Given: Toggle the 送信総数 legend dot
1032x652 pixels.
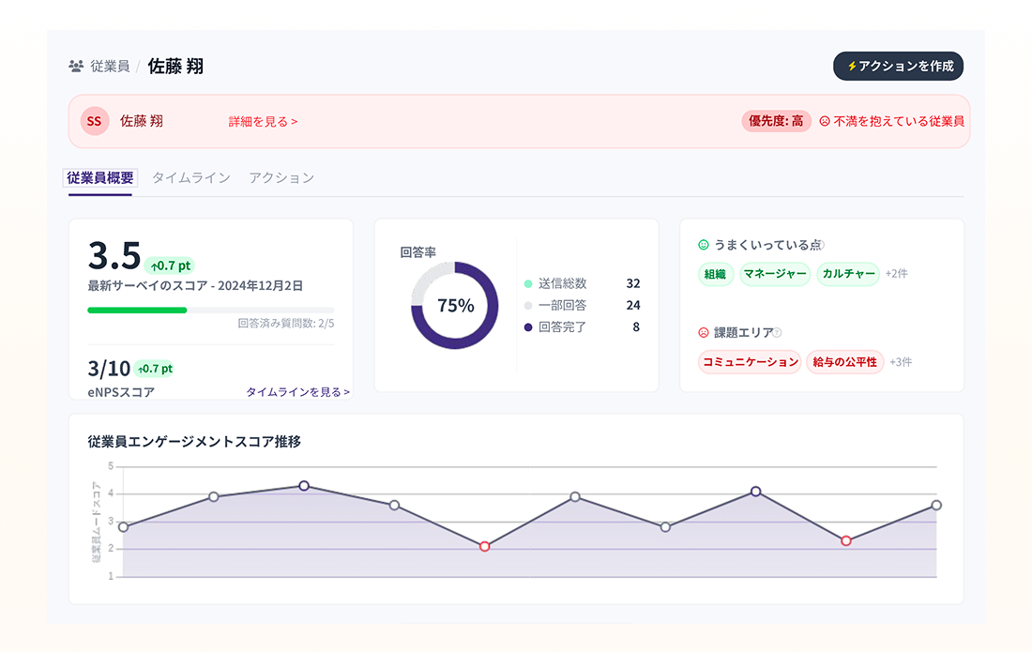Looking at the screenshot, I should coord(528,283).
